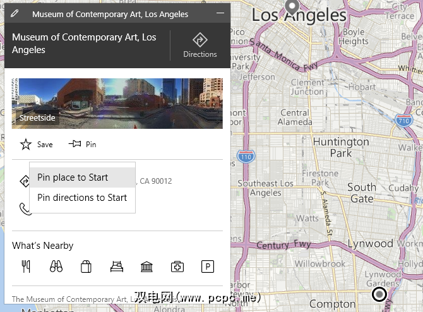Select Pin directions to Start
This screenshot has height=312, width=423.
click(82, 198)
